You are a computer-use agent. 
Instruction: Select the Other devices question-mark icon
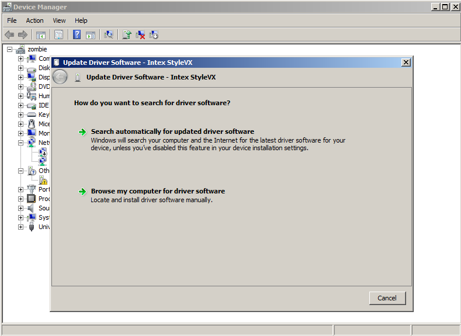click(32, 171)
